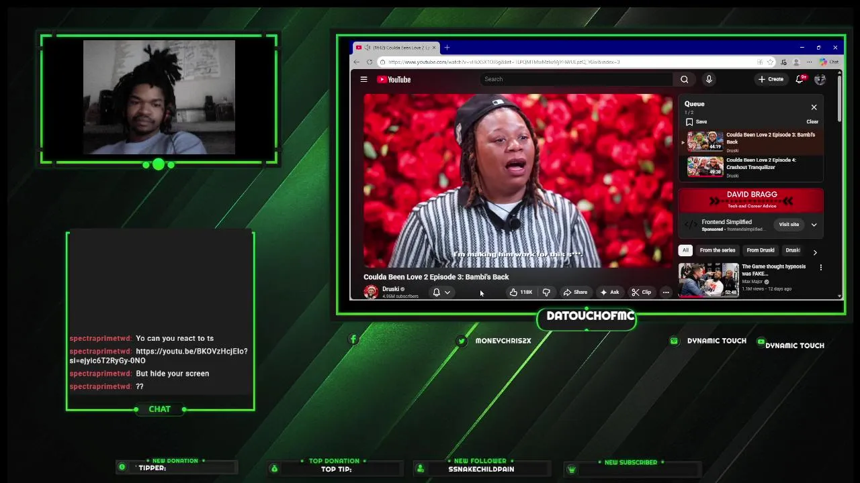Click the YouTube search magnifier button

684,79
